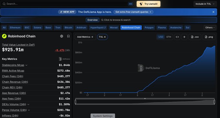Switch to Ethereum chain
The width and height of the screenshot is (220, 118).
pos(15,28)
